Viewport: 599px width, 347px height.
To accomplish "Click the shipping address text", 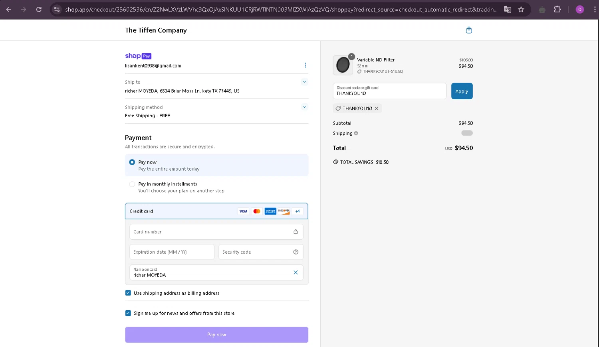I will [x=182, y=91].
